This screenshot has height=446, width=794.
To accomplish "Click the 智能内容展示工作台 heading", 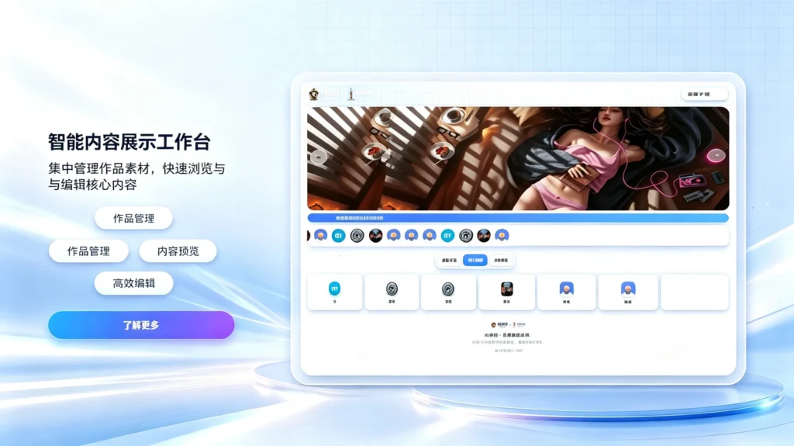I will click(129, 142).
